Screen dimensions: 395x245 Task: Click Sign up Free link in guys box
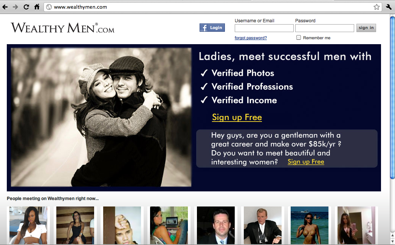click(306, 162)
